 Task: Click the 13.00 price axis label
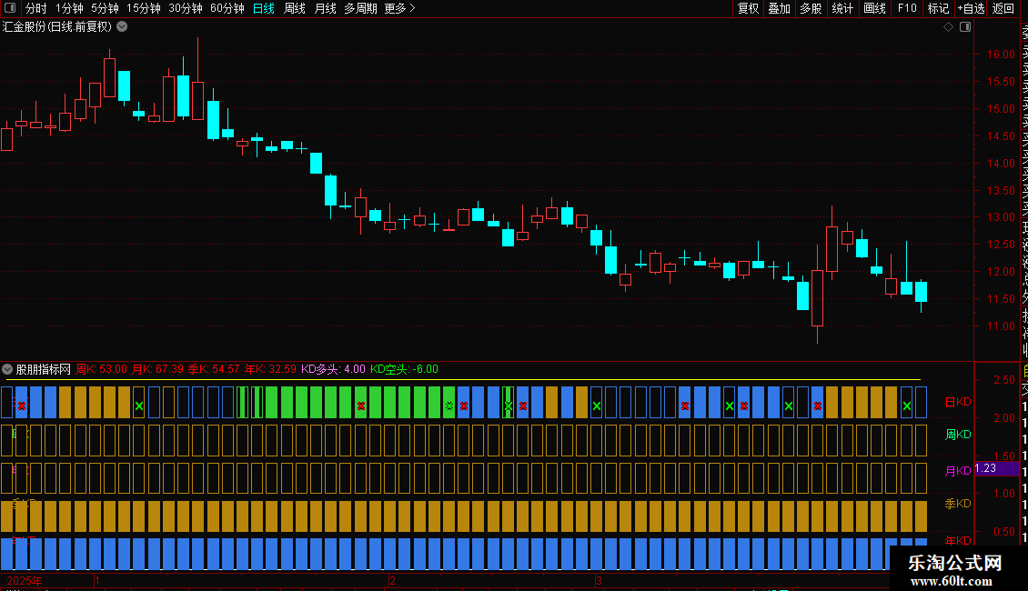pyautogui.click(x=1001, y=217)
